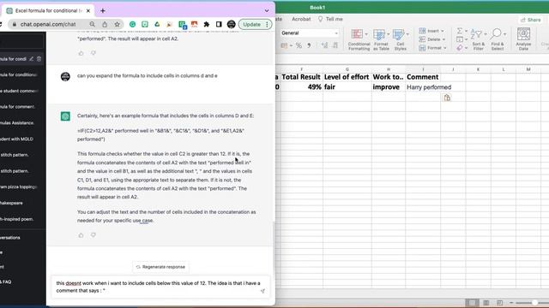Click the accounting number format icon
549x308 pixels.
pos(284,45)
